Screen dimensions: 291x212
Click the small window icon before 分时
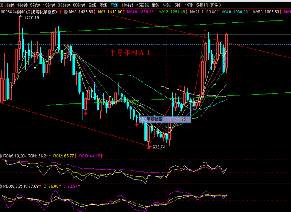[2, 5]
